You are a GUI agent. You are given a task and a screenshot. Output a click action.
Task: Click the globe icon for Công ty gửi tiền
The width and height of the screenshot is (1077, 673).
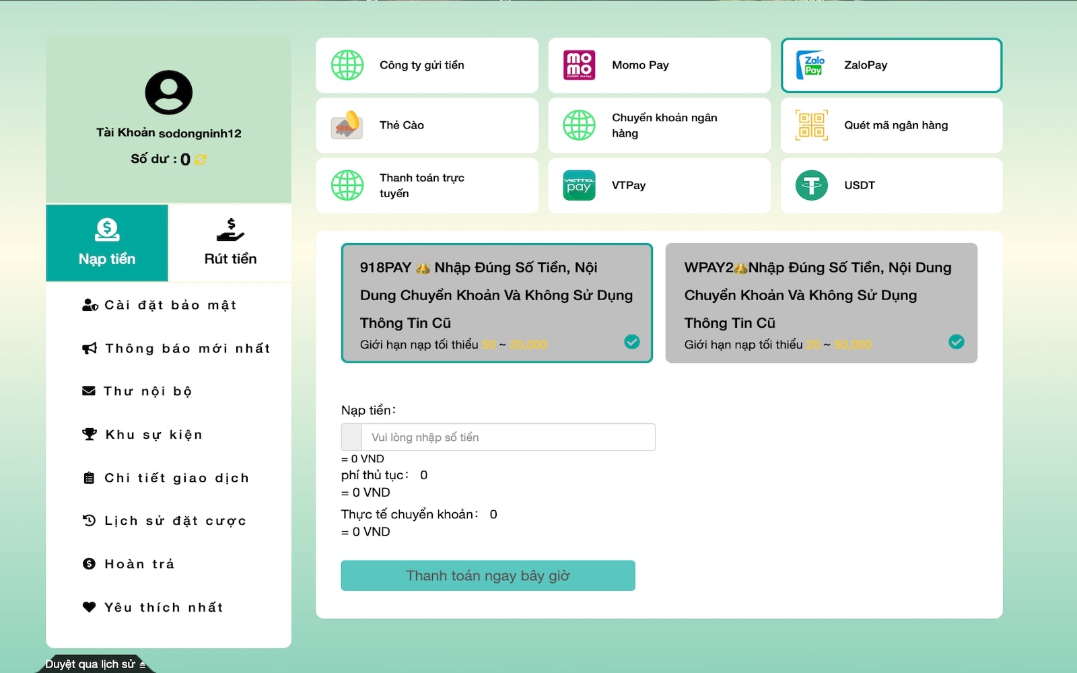pos(347,65)
